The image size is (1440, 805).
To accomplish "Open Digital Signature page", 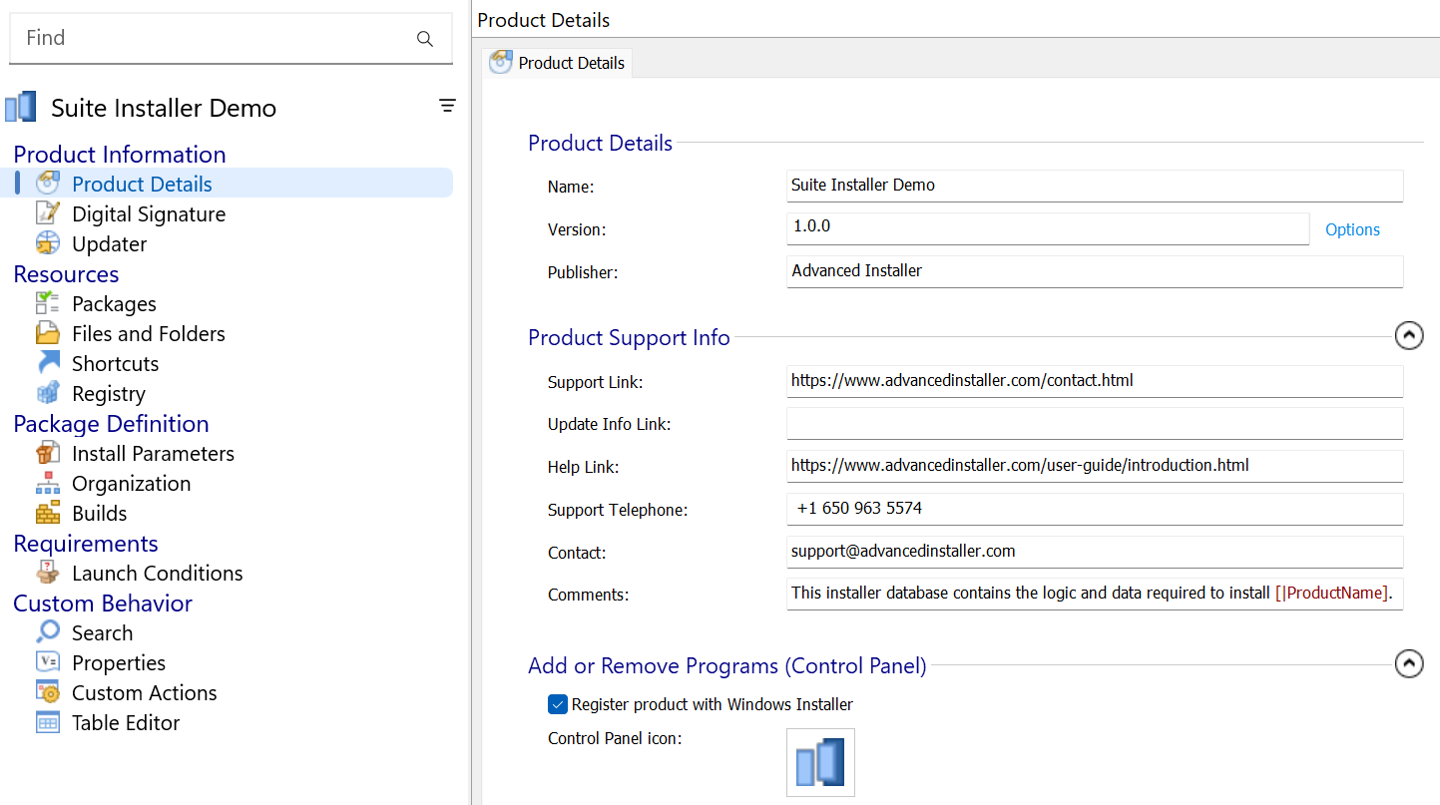I will 149,213.
